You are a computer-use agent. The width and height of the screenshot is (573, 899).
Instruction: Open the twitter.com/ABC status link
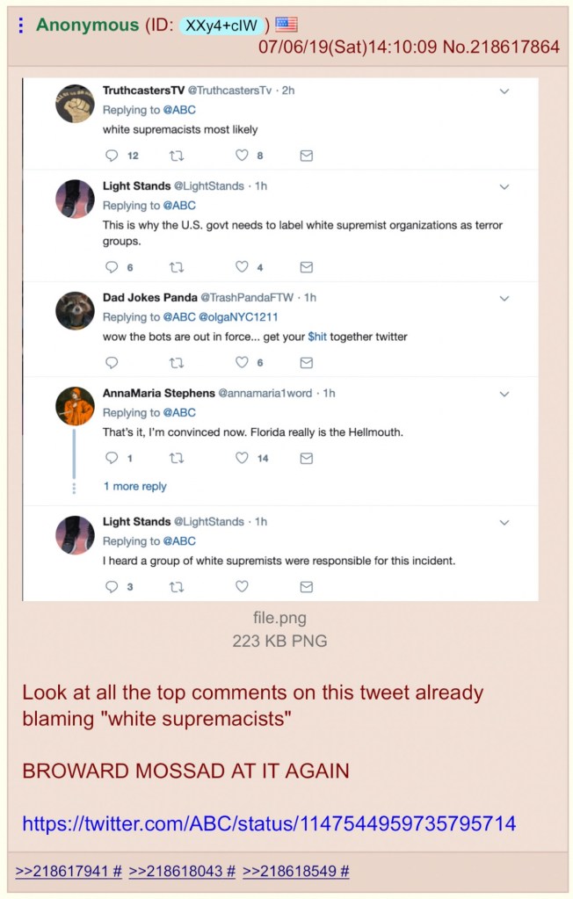pos(269,823)
